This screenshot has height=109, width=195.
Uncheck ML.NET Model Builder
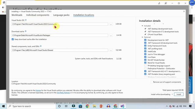[145, 60]
